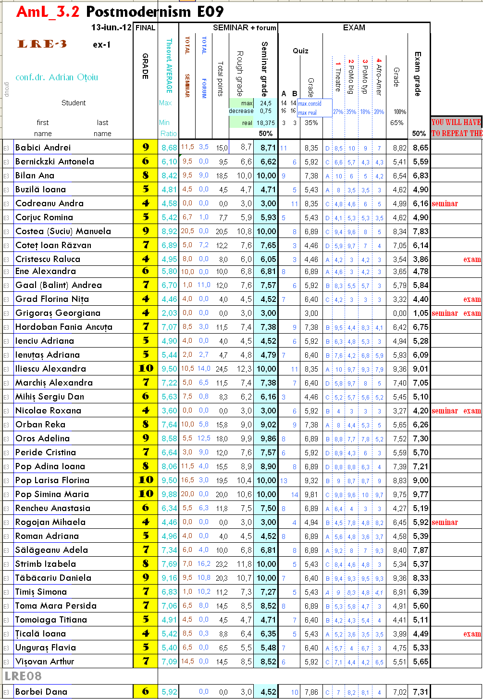Click the rotated Seminar grade header
This screenshot has height=699, width=483.
[x=264, y=69]
